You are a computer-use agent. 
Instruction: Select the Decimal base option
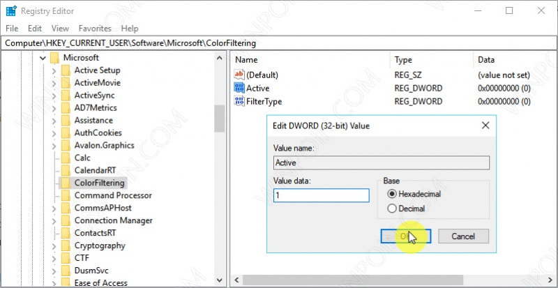coord(407,209)
